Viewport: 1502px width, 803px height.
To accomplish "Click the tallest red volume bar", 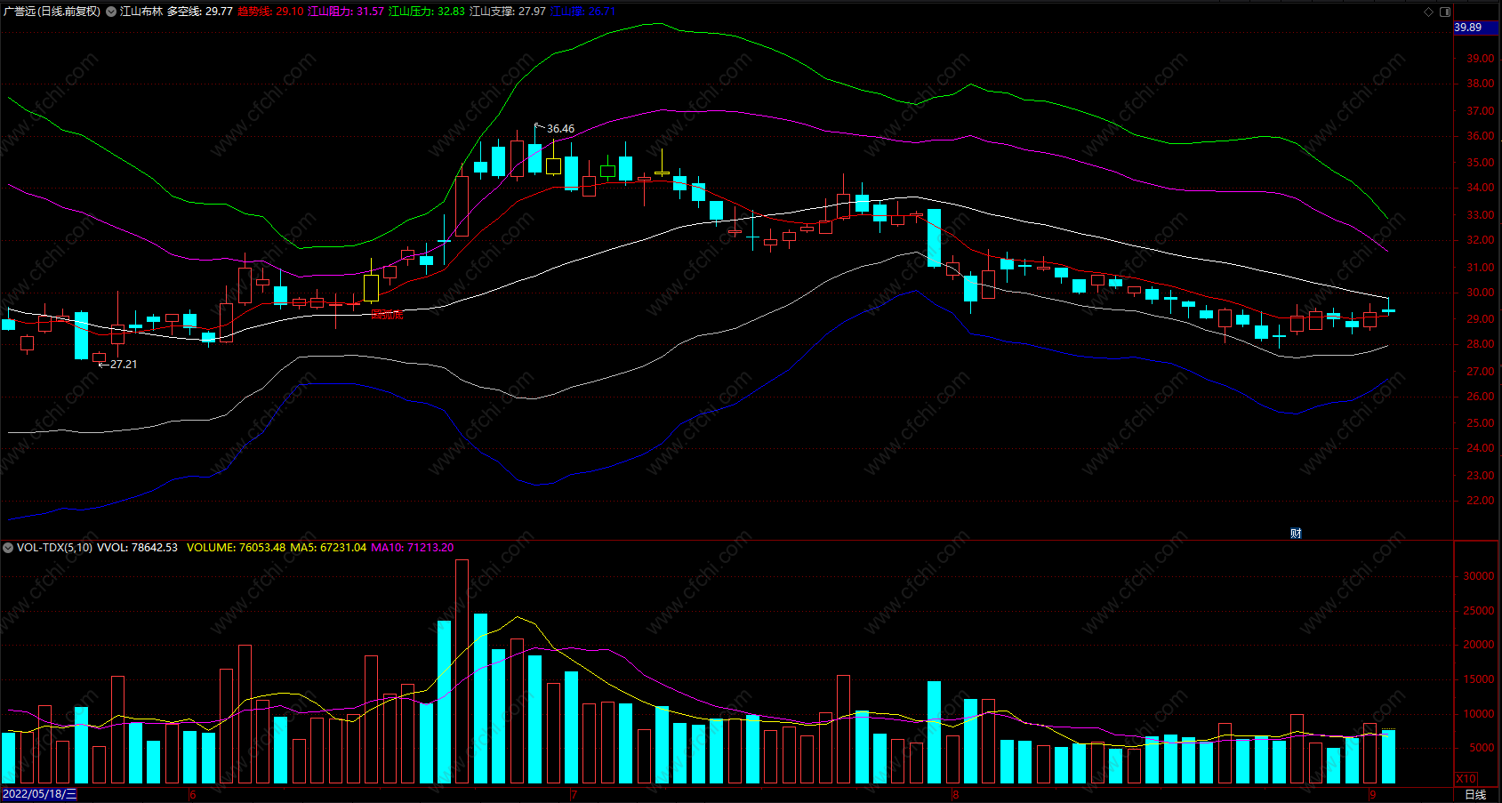I will 462,671.
